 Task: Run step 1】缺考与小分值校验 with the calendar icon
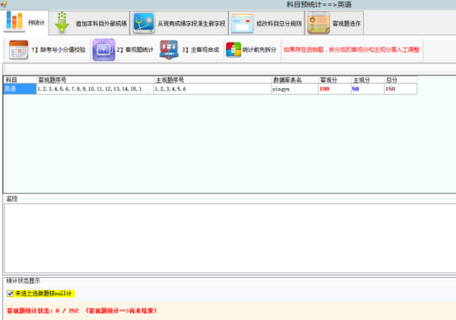pos(19,49)
